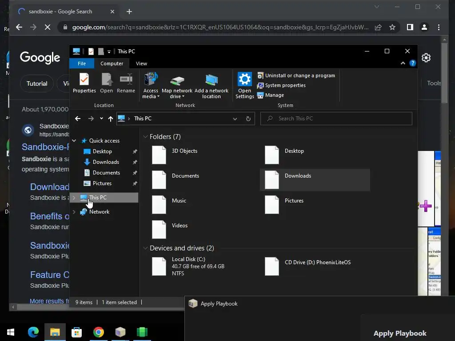Viewport: 455px width, 341px height.
Task: Click the Open Settings gear icon
Action: [x=245, y=86]
